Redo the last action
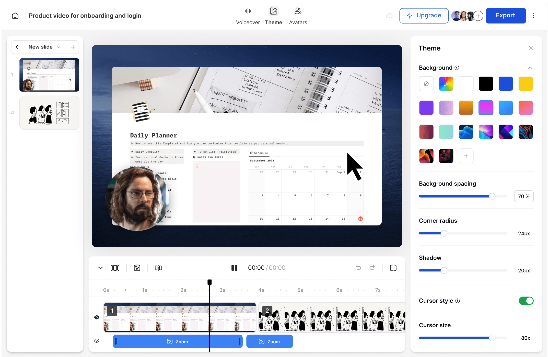Viewport: 548px width, 357px height. coord(372,268)
